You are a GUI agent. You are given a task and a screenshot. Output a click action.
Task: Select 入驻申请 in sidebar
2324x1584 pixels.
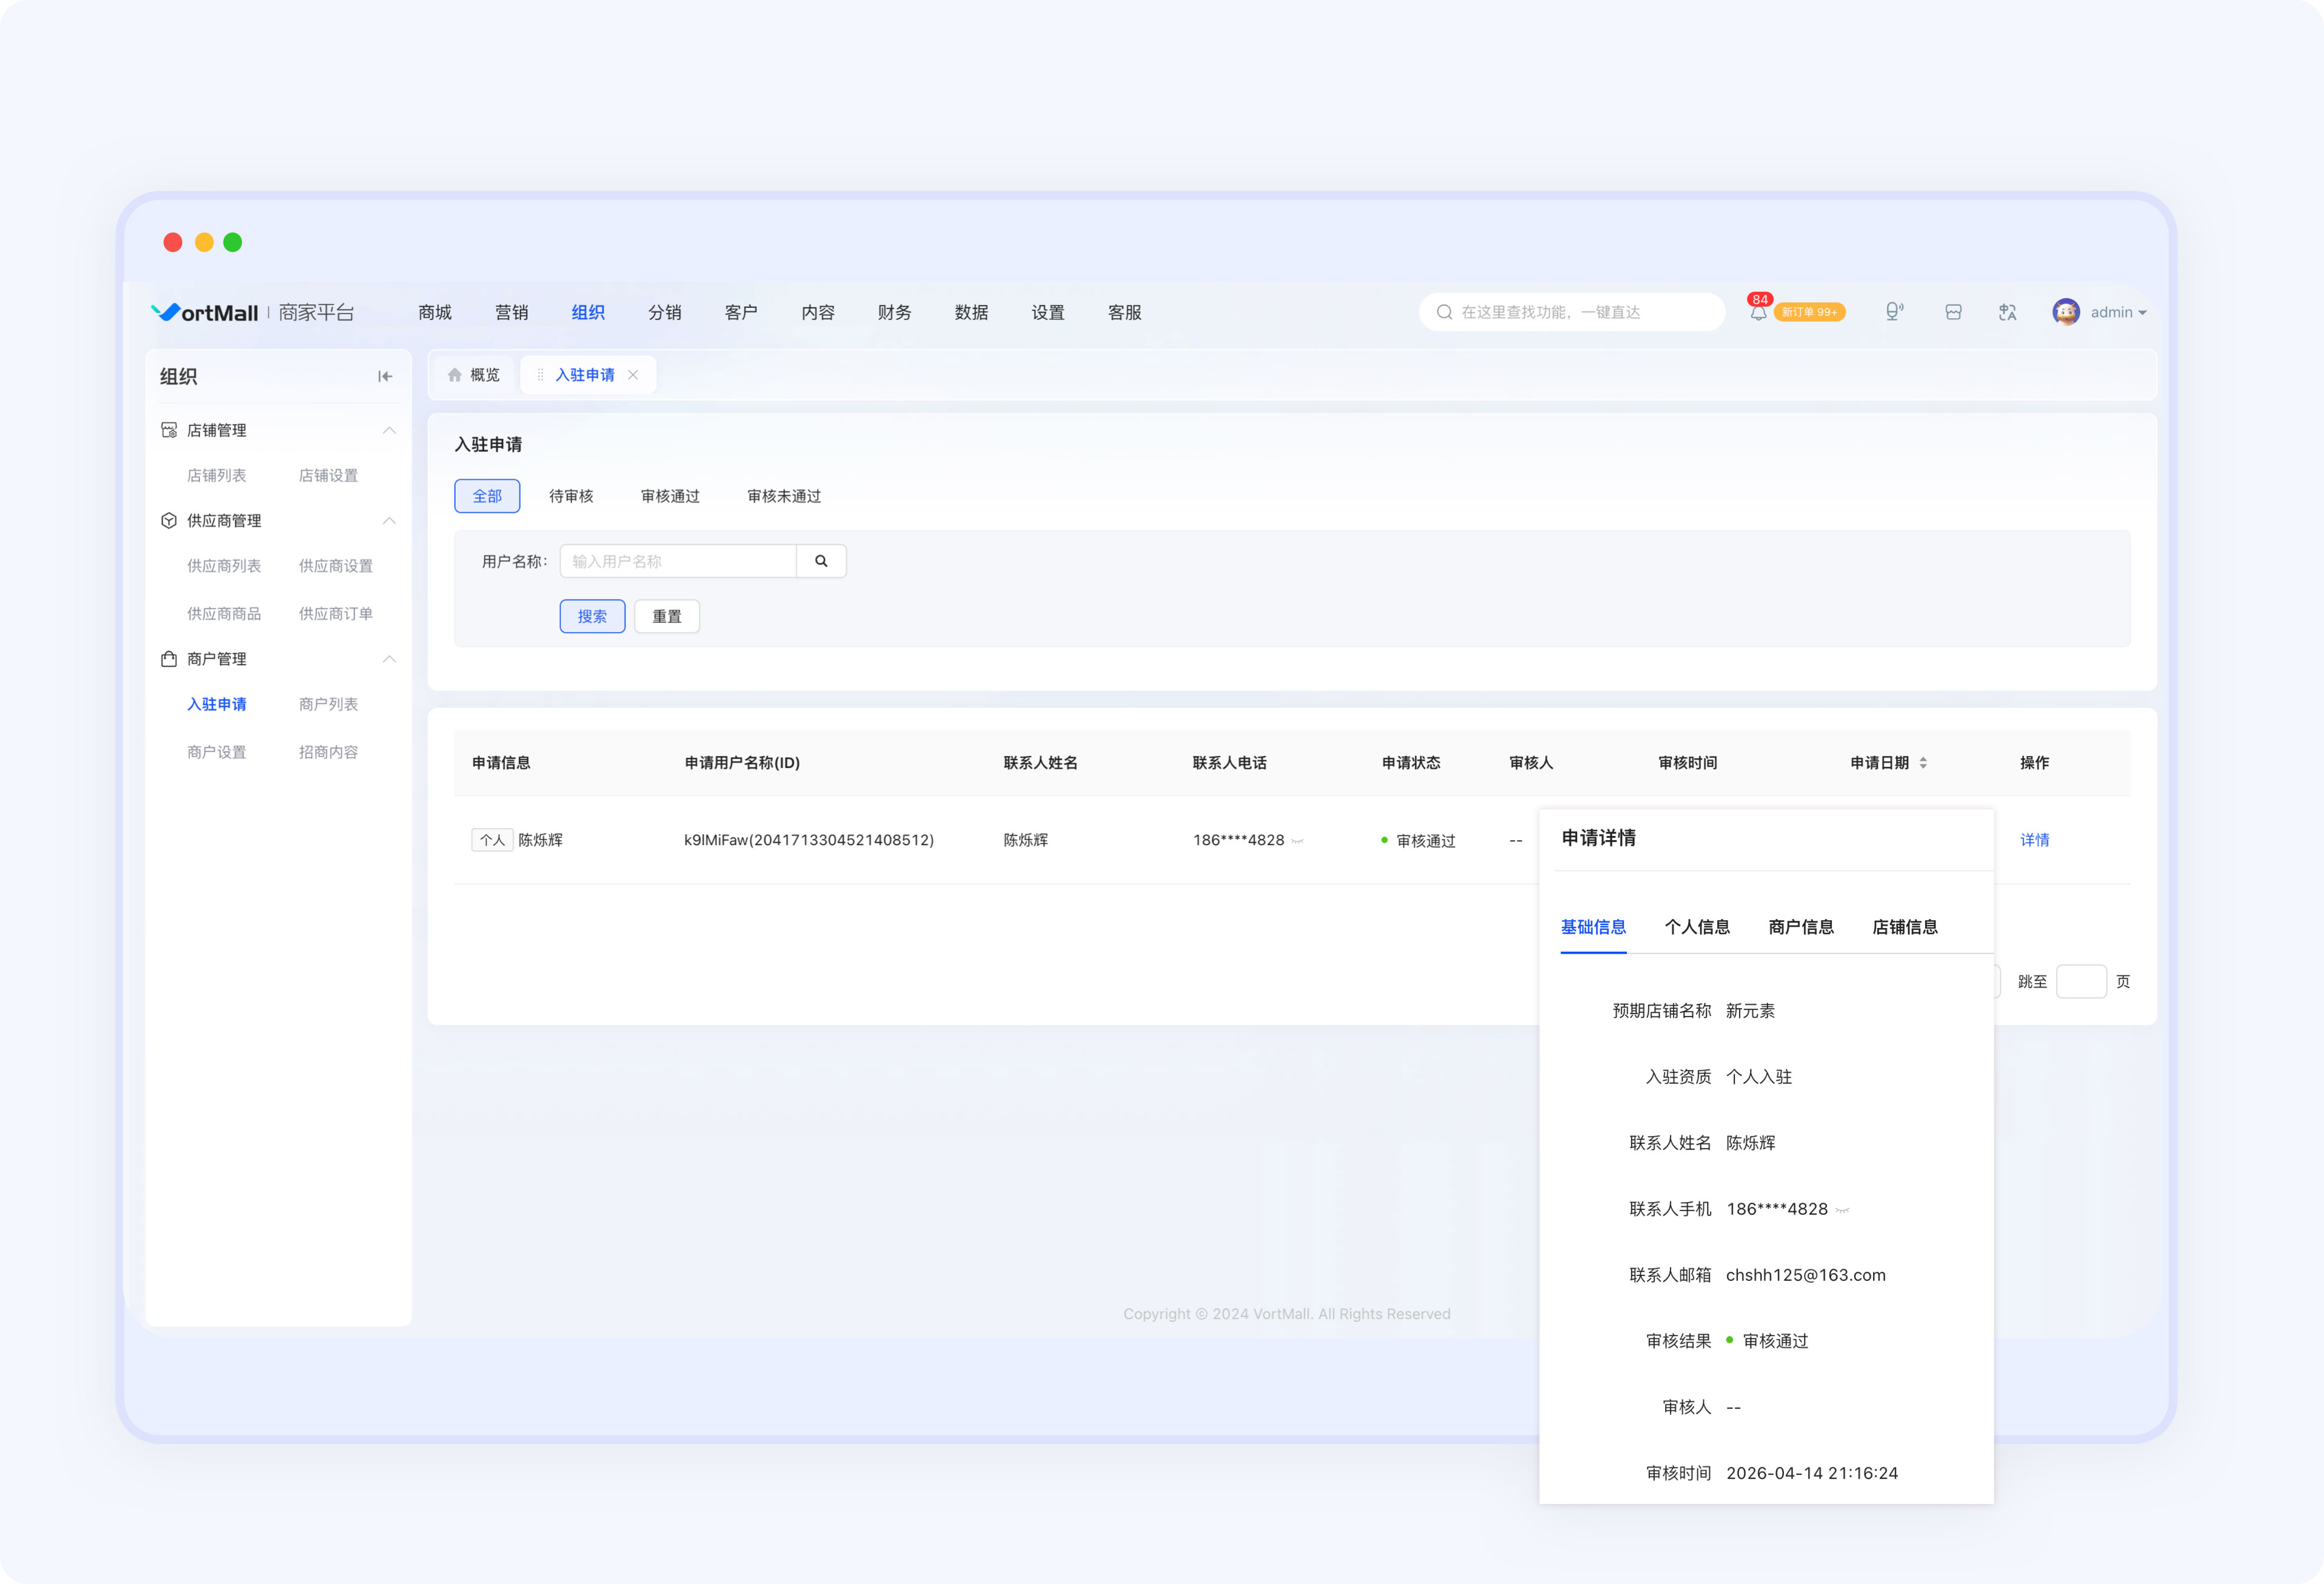[216, 704]
